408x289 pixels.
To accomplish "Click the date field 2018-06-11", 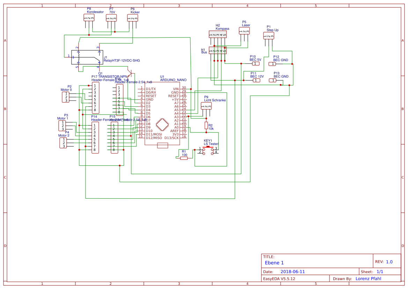I will click(x=292, y=272).
